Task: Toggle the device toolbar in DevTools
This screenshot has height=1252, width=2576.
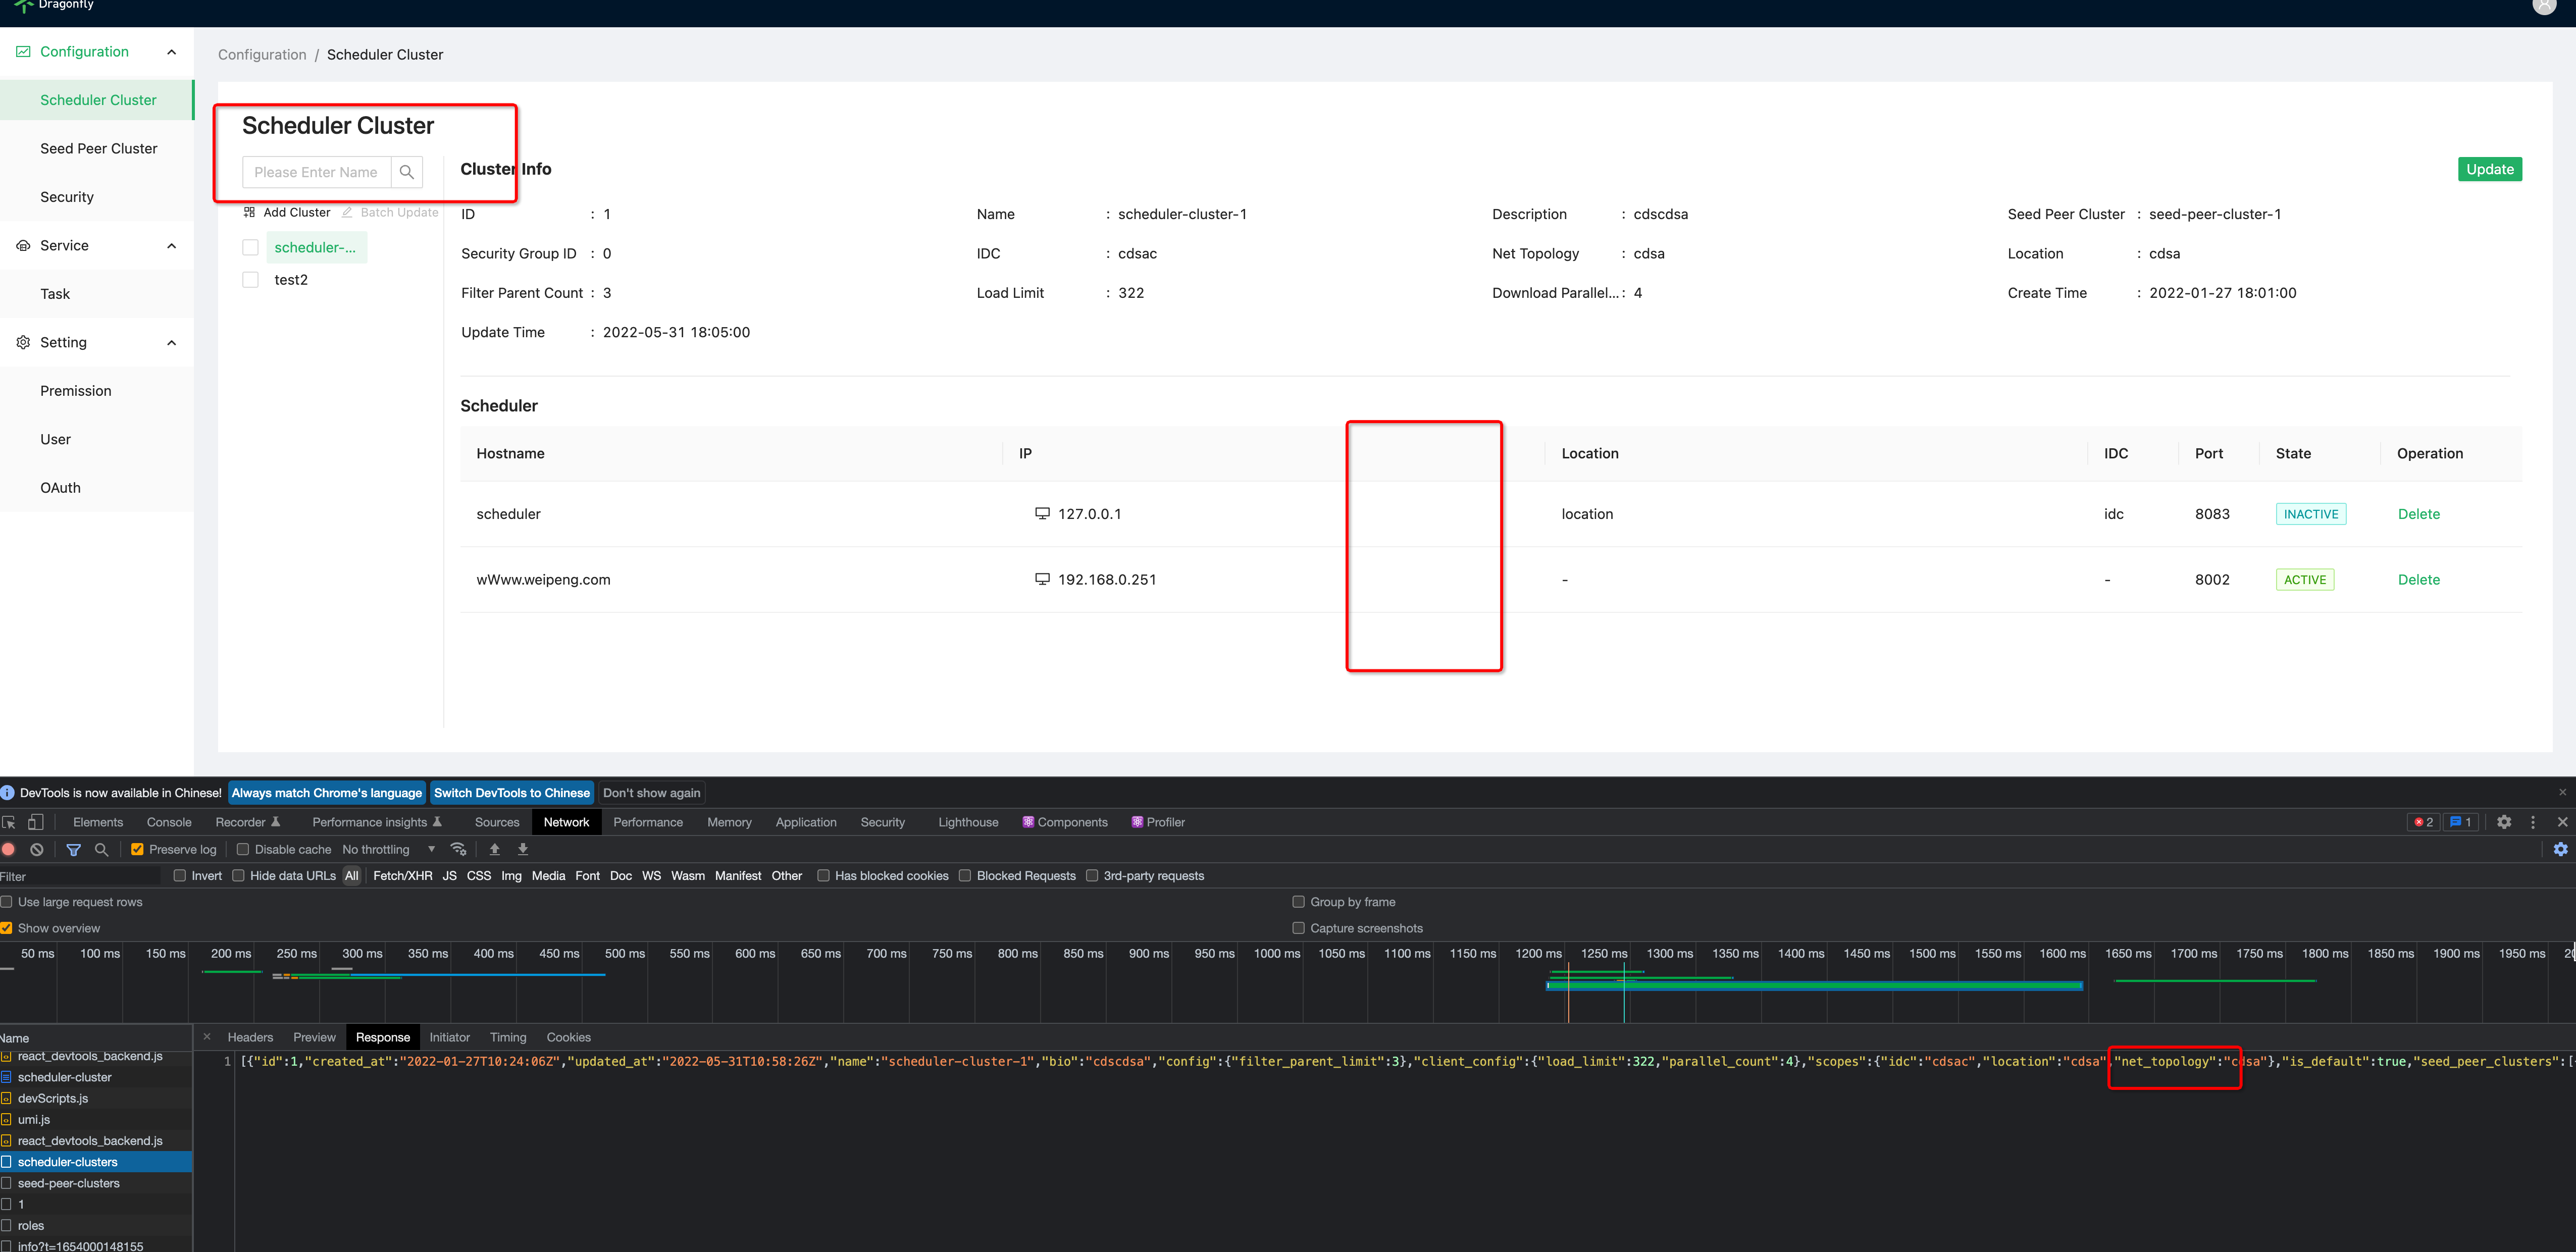Action: point(35,822)
